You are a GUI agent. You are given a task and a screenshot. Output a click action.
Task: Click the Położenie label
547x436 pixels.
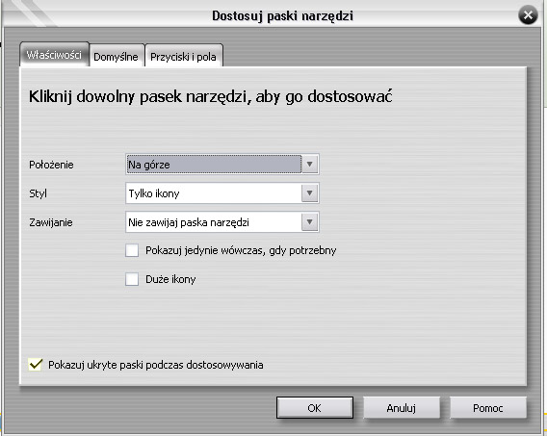tap(51, 165)
